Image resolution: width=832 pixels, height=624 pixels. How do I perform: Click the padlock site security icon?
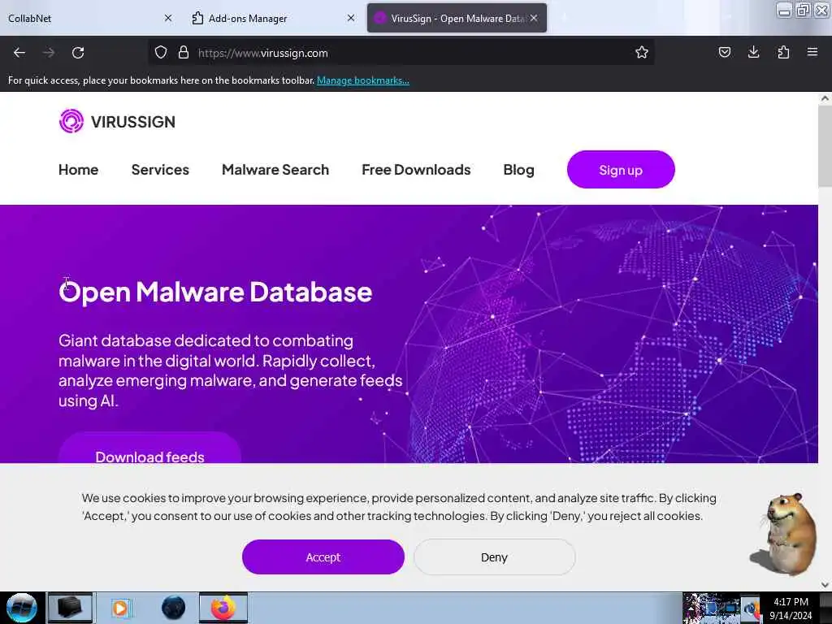[184, 53]
